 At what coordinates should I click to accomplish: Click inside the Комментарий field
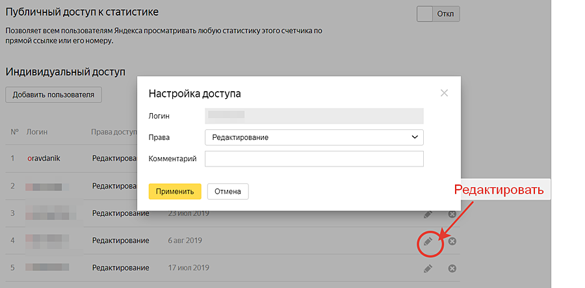point(314,159)
